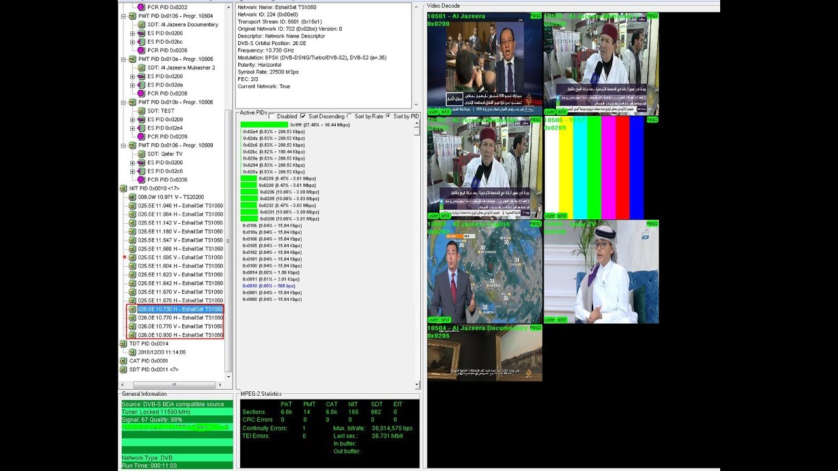
Task: Uncheck the Sort Decending checkbox
Action: click(x=303, y=116)
